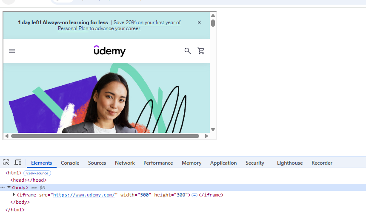Toggle the device toolbar icon
Image resolution: width=366 pixels, height=216 pixels.
[18, 162]
